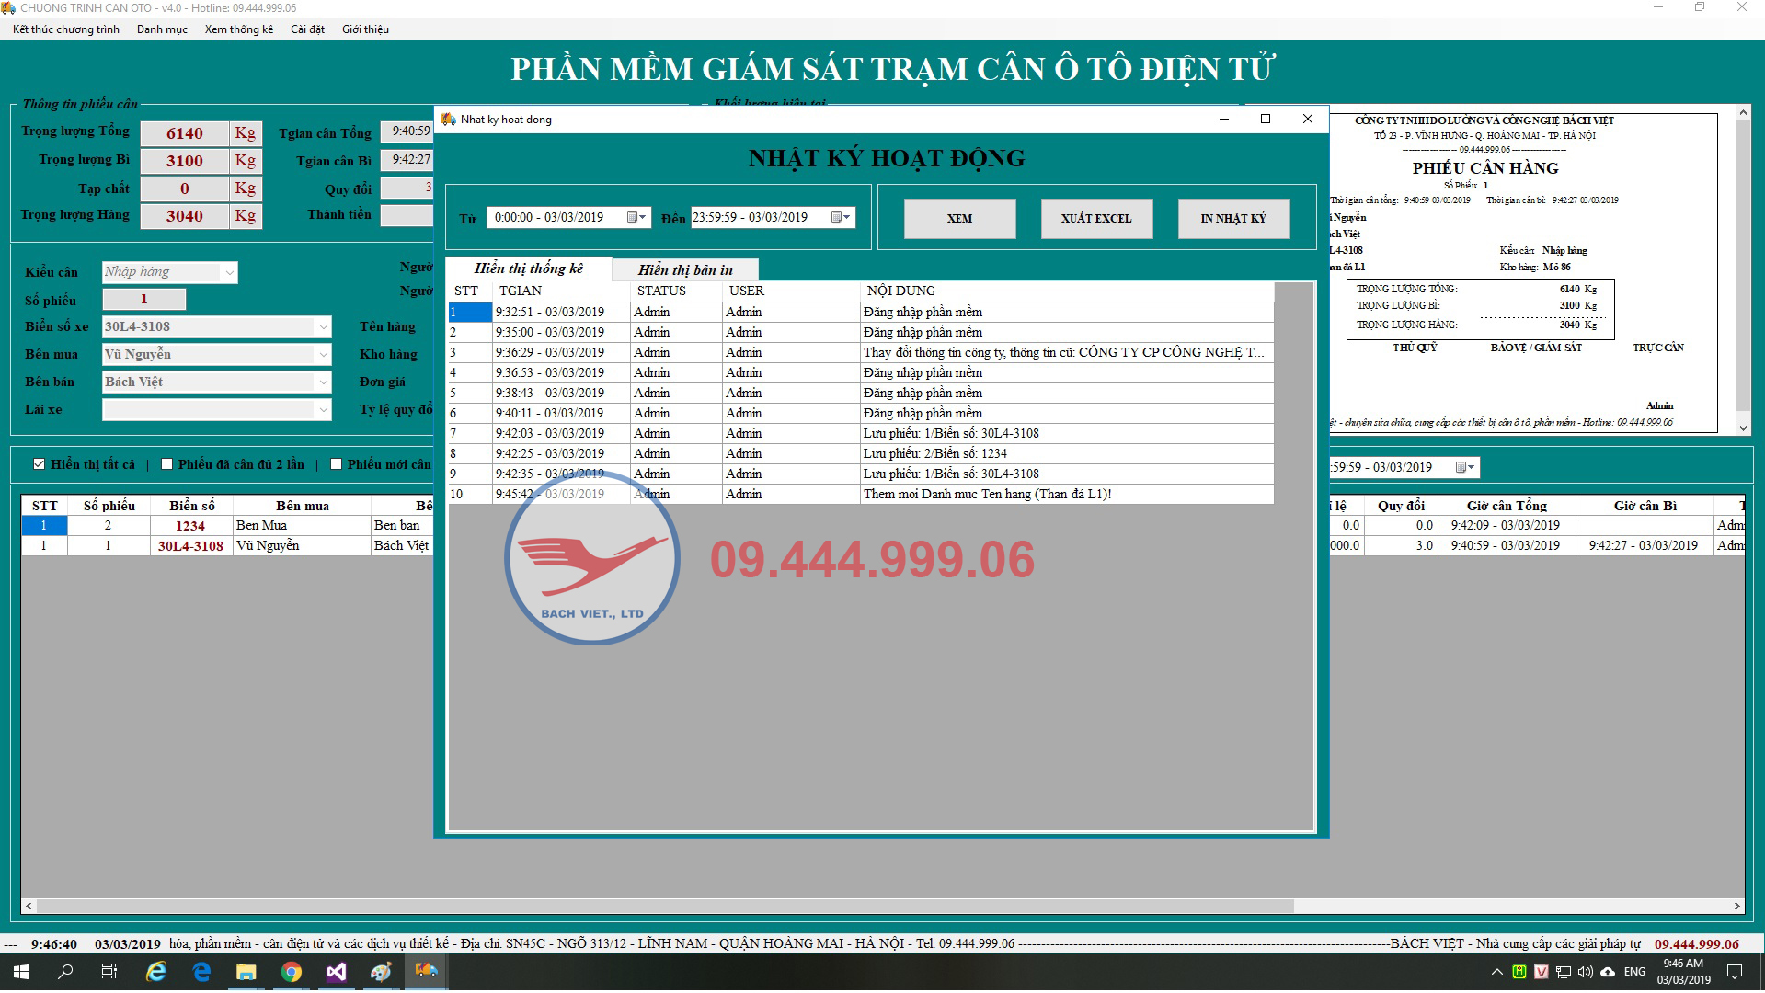Switch to Hiển thị bản in tab

pyautogui.click(x=685, y=270)
